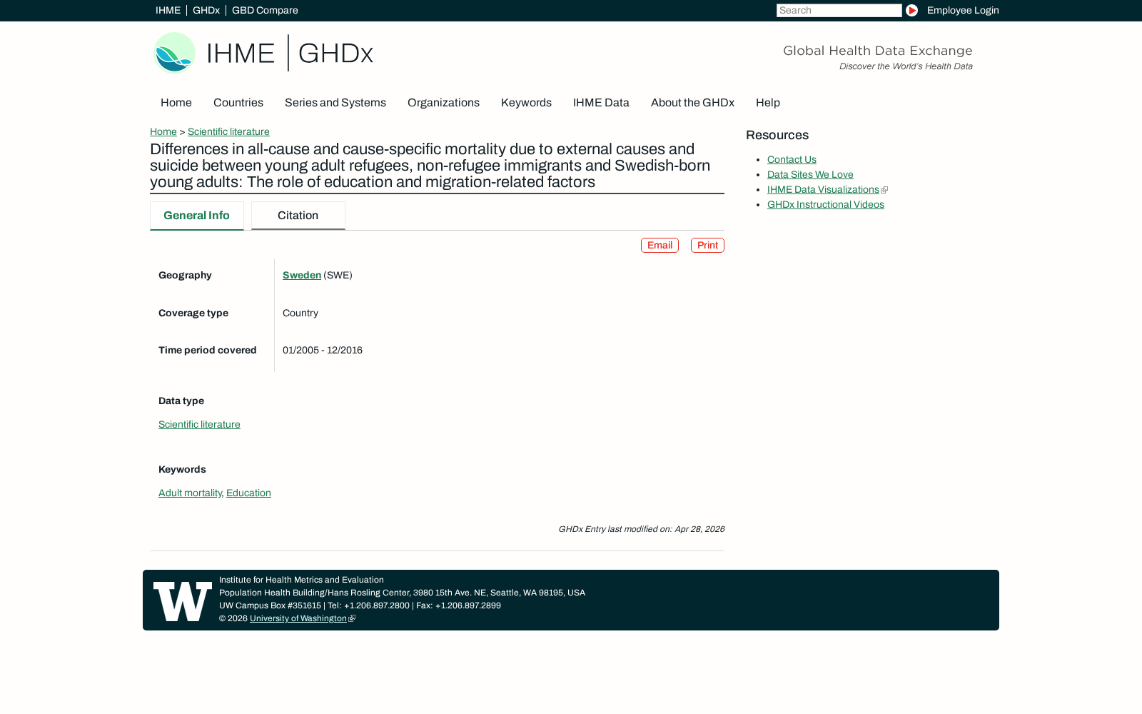Open GHDx Instructional Videos link
The height and width of the screenshot is (714, 1142).
click(826, 204)
